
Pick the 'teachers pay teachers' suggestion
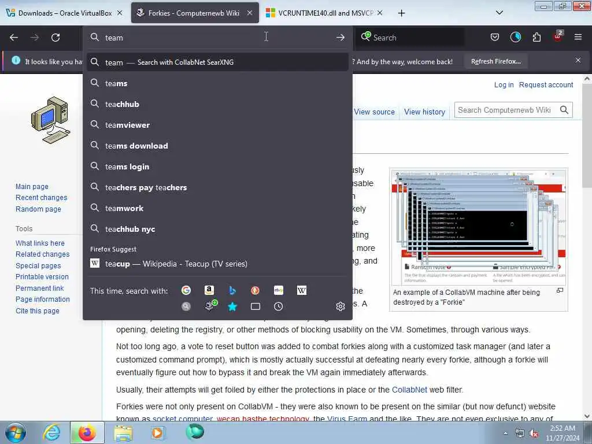pyautogui.click(x=217, y=187)
